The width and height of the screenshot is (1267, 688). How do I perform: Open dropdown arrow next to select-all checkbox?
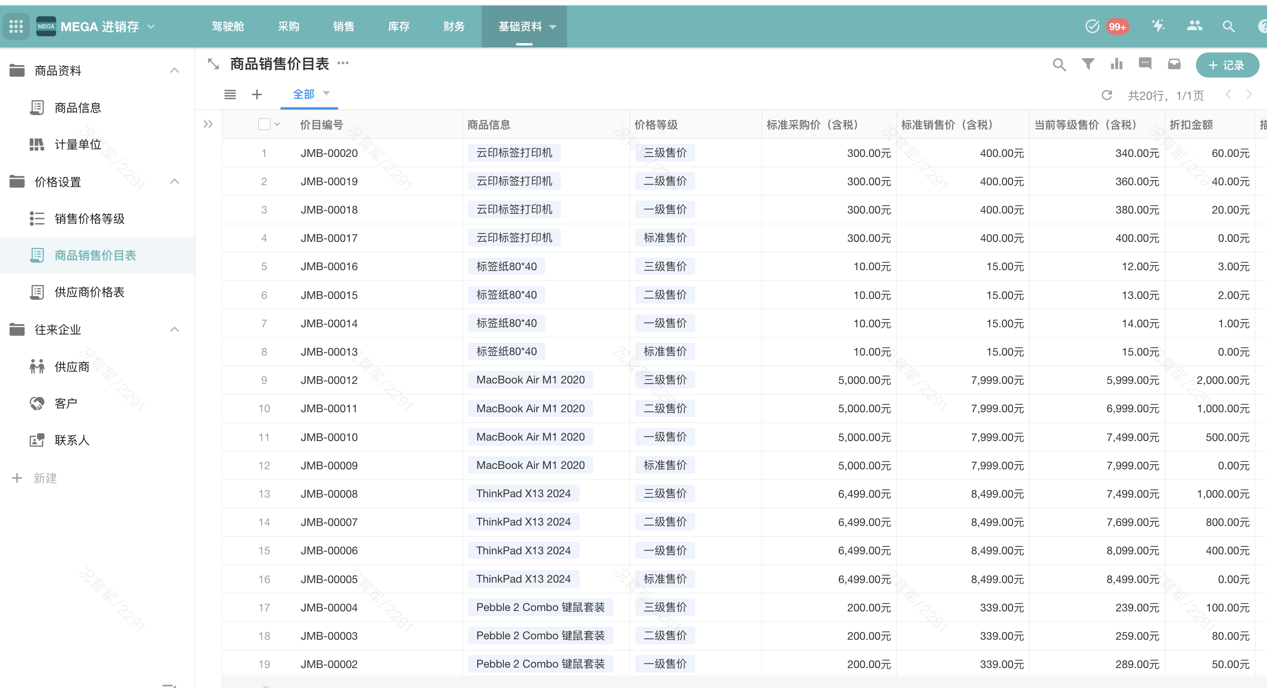pos(277,124)
